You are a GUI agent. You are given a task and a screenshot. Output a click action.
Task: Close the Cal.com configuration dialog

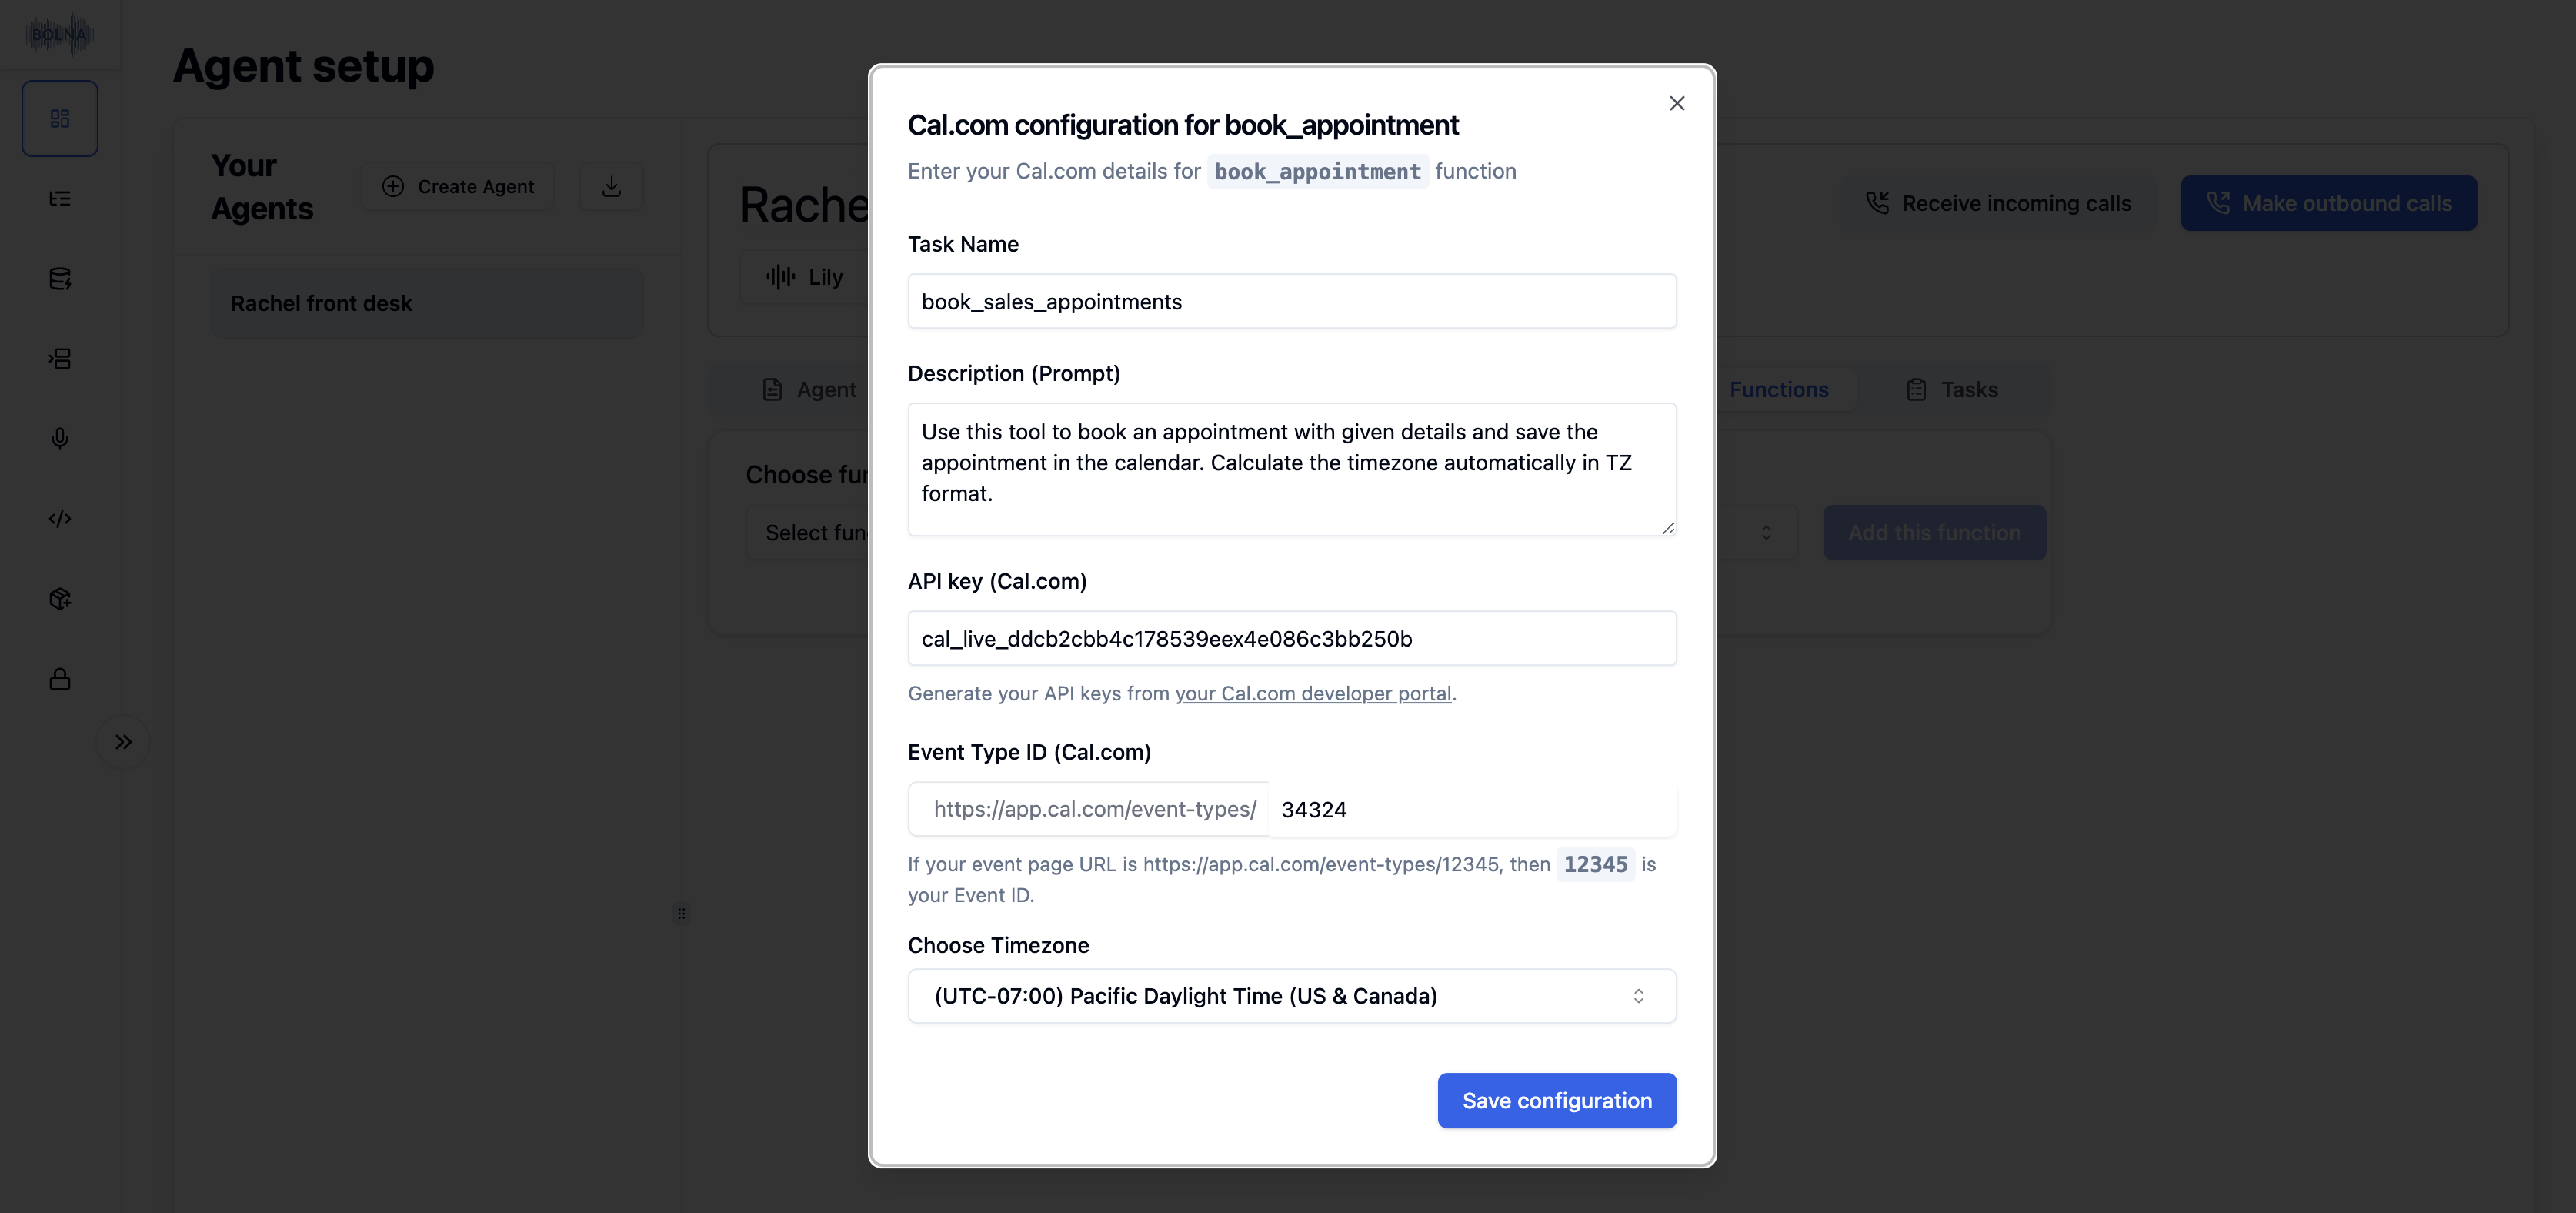1677,103
